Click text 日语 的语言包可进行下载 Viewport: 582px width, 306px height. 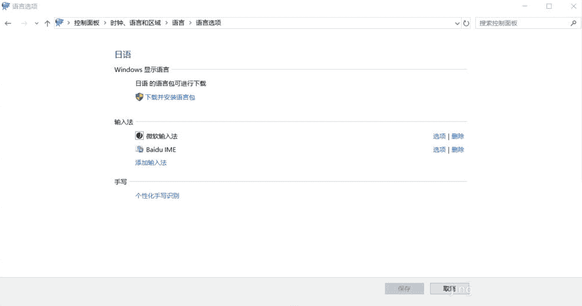pyautogui.click(x=170, y=84)
